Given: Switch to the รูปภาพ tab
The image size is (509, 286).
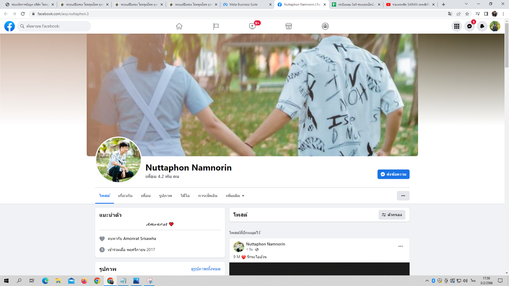Looking at the screenshot, I should tap(165, 196).
